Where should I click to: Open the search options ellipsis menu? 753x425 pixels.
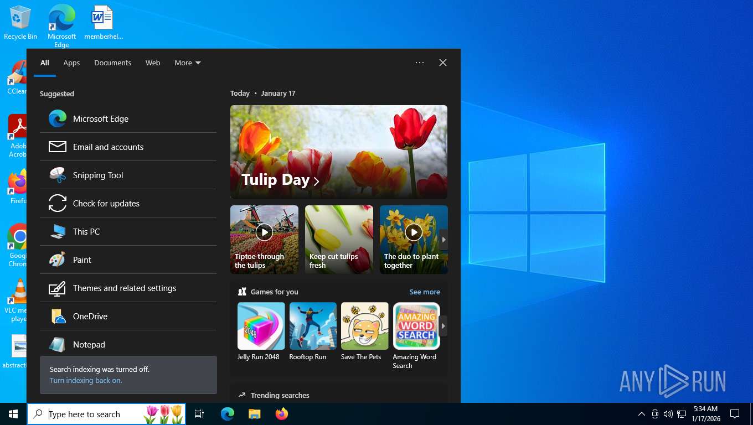pyautogui.click(x=420, y=63)
